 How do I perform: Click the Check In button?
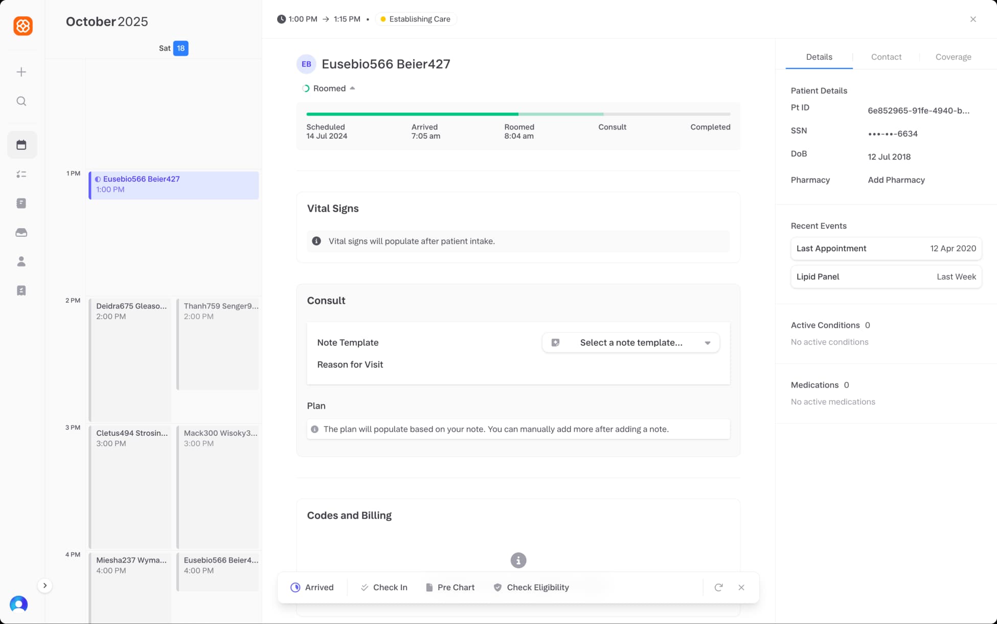pyautogui.click(x=384, y=587)
